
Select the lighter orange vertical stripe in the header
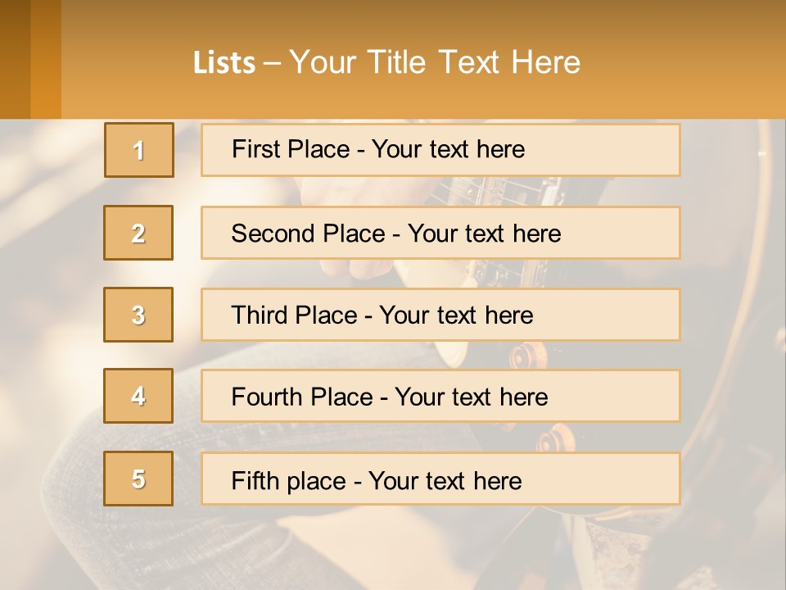[x=46, y=59]
